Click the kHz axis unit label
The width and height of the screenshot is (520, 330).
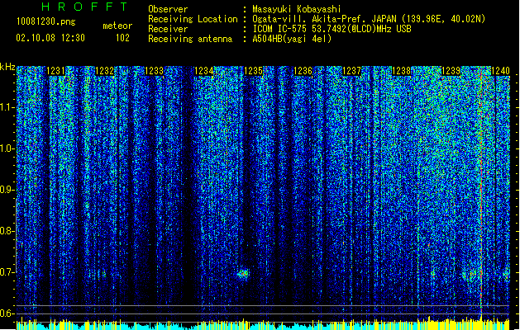point(7,67)
